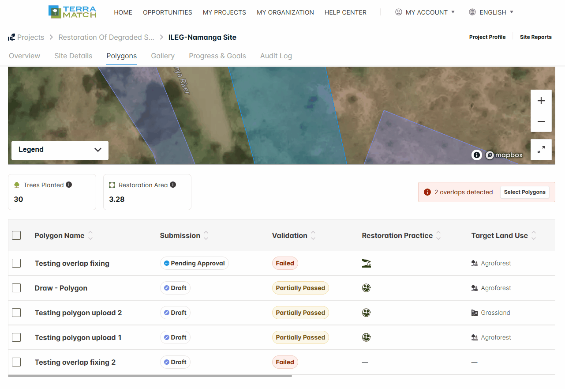Open the Gallery tab

click(163, 56)
